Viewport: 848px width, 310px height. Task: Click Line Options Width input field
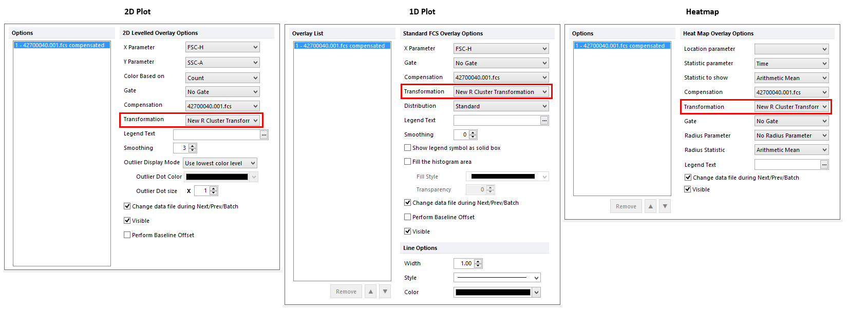(x=465, y=263)
